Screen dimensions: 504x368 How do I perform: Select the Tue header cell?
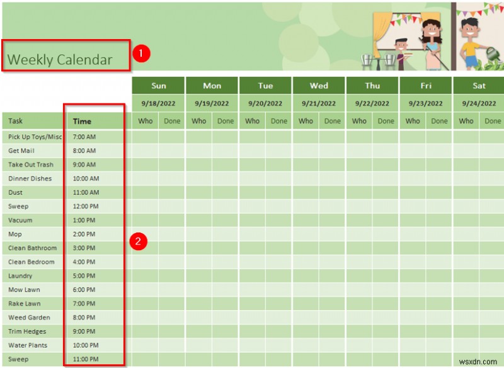pos(265,86)
